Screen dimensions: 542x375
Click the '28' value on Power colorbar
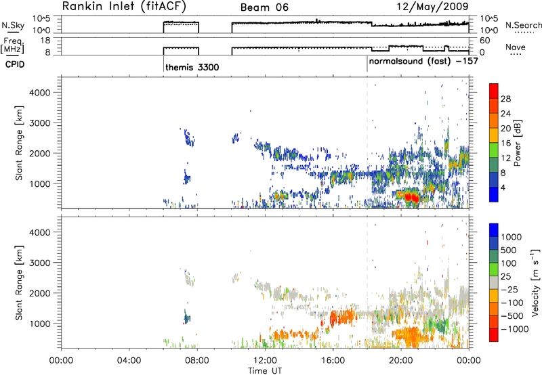(505, 99)
